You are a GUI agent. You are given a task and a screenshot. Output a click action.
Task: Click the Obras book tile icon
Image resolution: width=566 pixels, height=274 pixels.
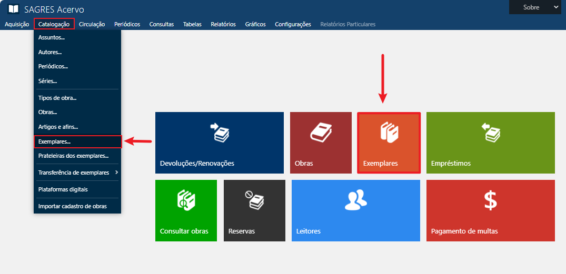click(x=320, y=133)
